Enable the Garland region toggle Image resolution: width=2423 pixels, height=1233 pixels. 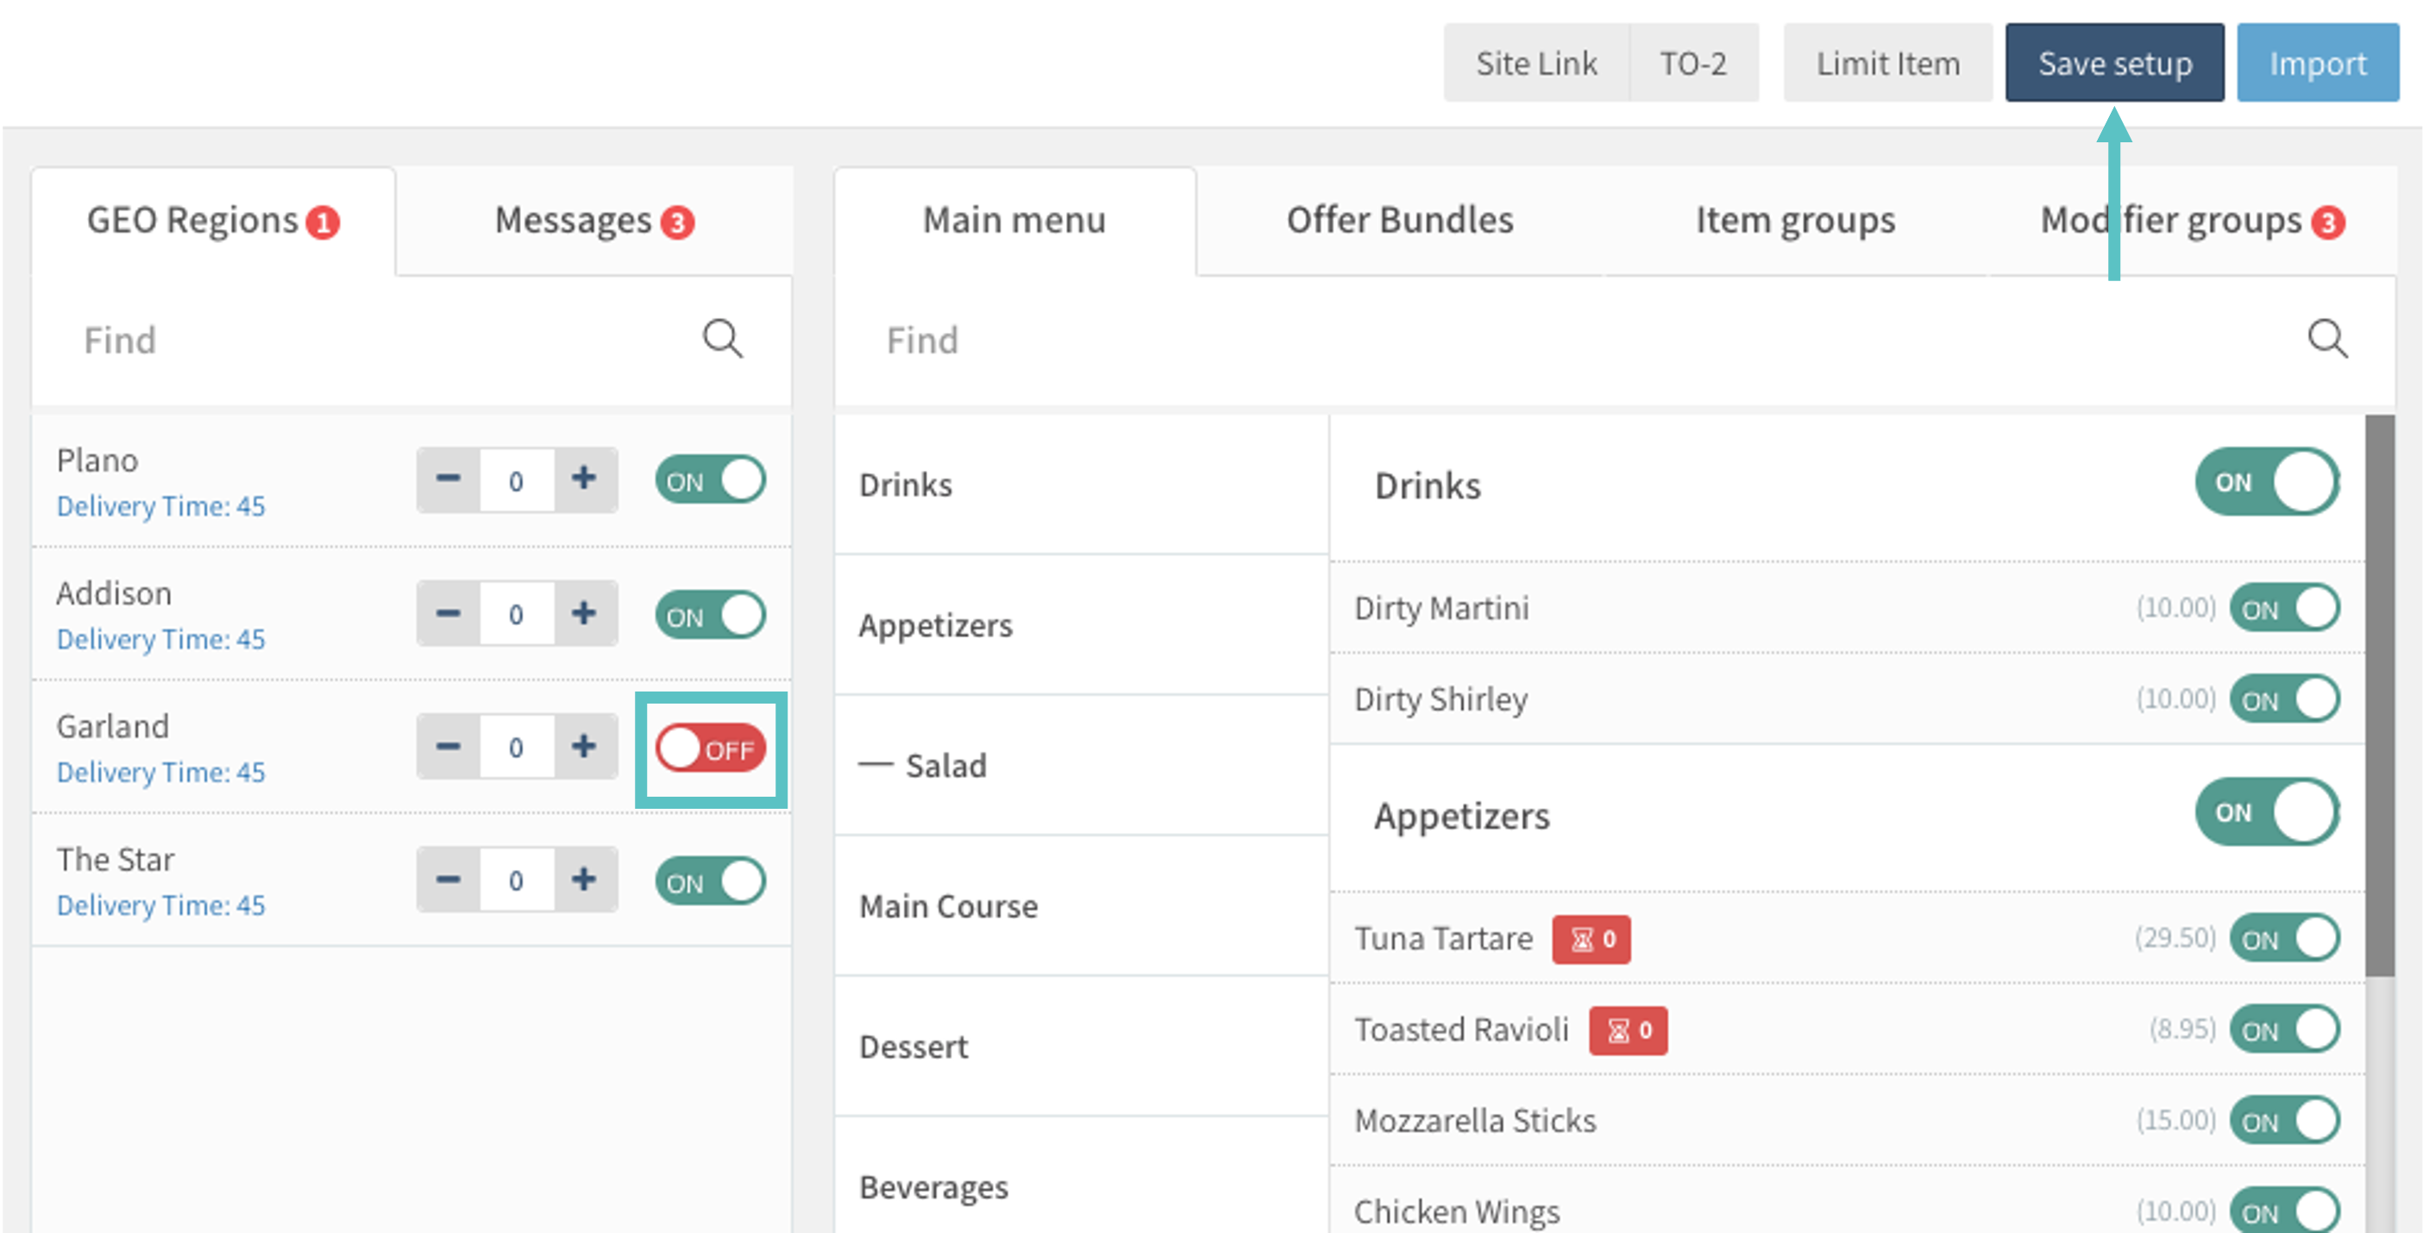(x=711, y=749)
